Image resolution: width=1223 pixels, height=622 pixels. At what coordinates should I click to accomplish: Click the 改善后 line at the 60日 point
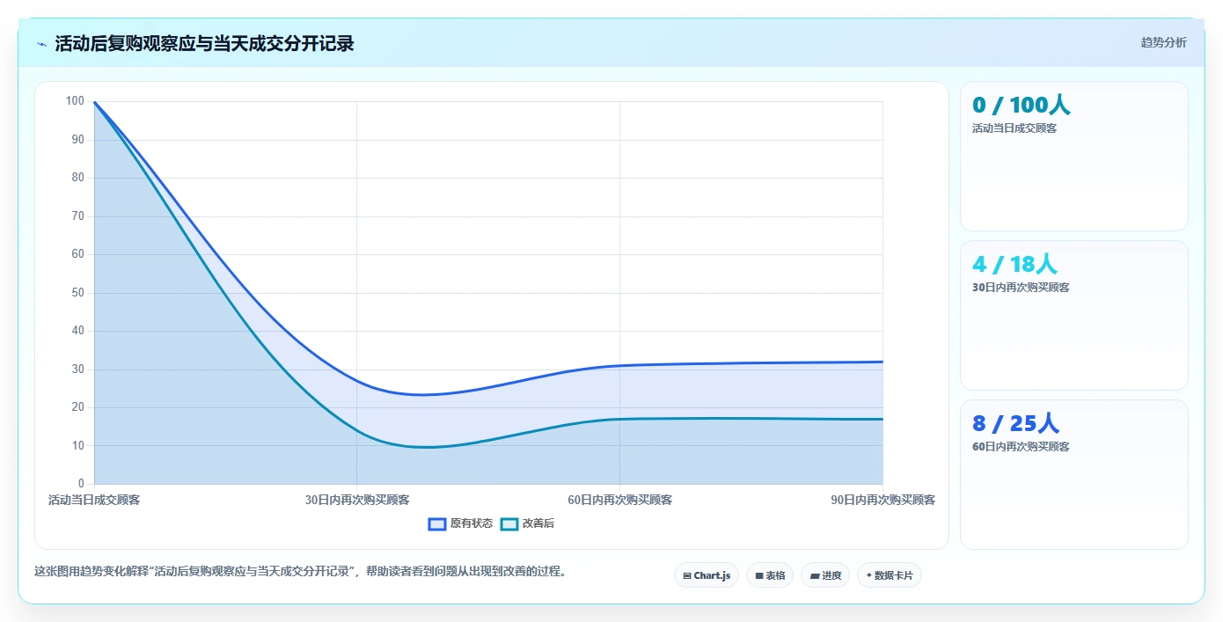click(619, 419)
